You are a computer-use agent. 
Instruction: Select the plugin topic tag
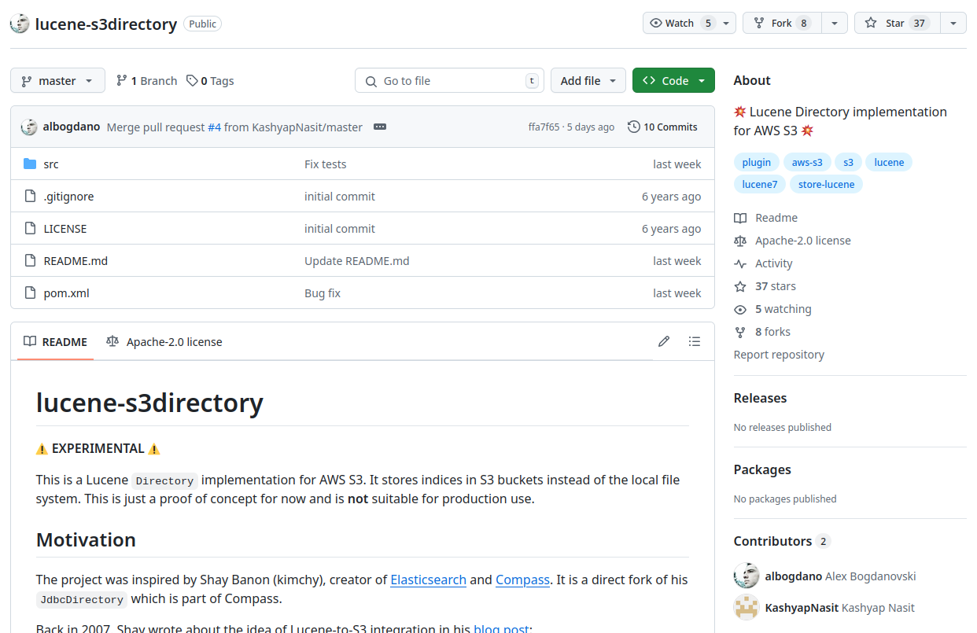[x=757, y=162]
